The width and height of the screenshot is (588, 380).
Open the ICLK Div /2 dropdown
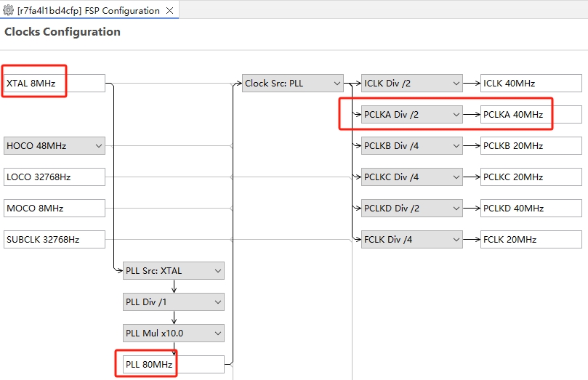tap(412, 84)
